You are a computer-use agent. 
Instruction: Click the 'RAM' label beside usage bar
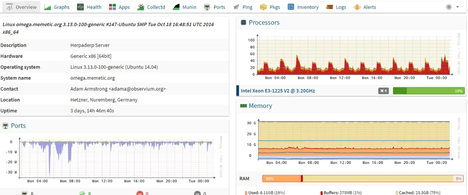point(244,179)
